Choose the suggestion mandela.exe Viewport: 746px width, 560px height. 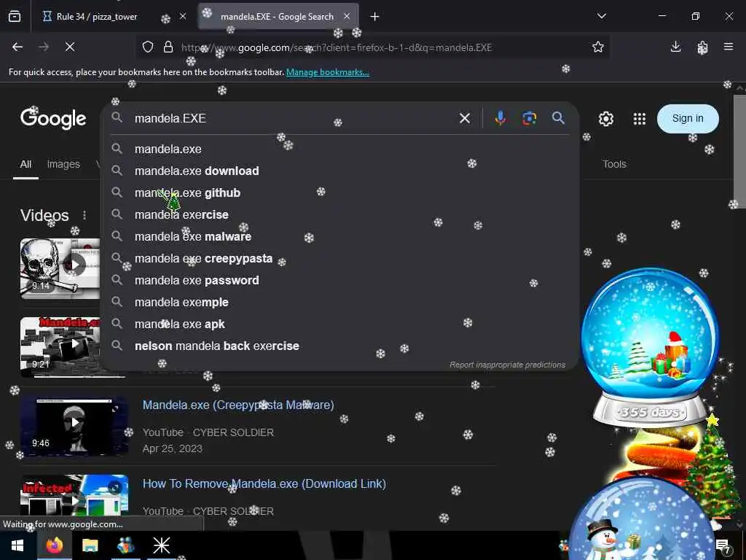click(340, 149)
